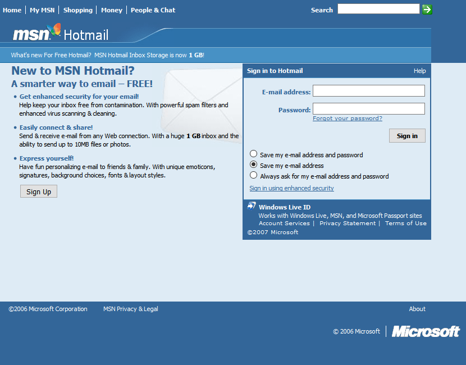Click "New to MSN Hotmail?" heading

click(73, 71)
